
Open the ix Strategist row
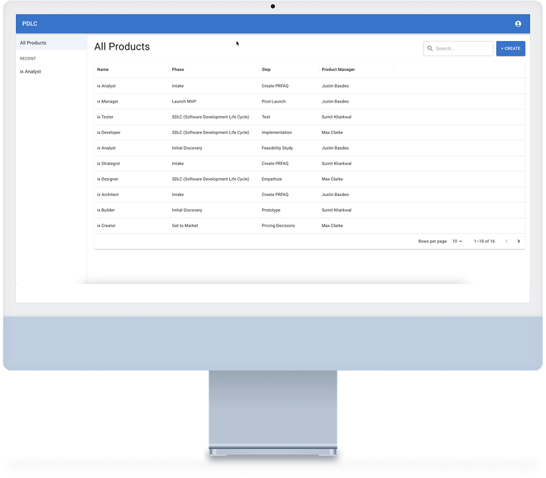[309, 164]
